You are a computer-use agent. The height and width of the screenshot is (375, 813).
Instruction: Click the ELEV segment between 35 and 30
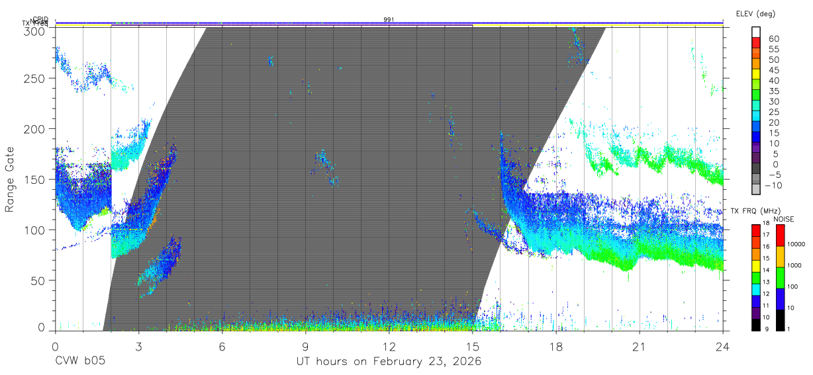[x=755, y=96]
